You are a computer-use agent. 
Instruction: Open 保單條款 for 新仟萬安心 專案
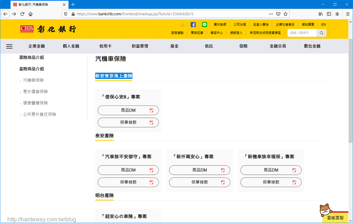pos(200,182)
